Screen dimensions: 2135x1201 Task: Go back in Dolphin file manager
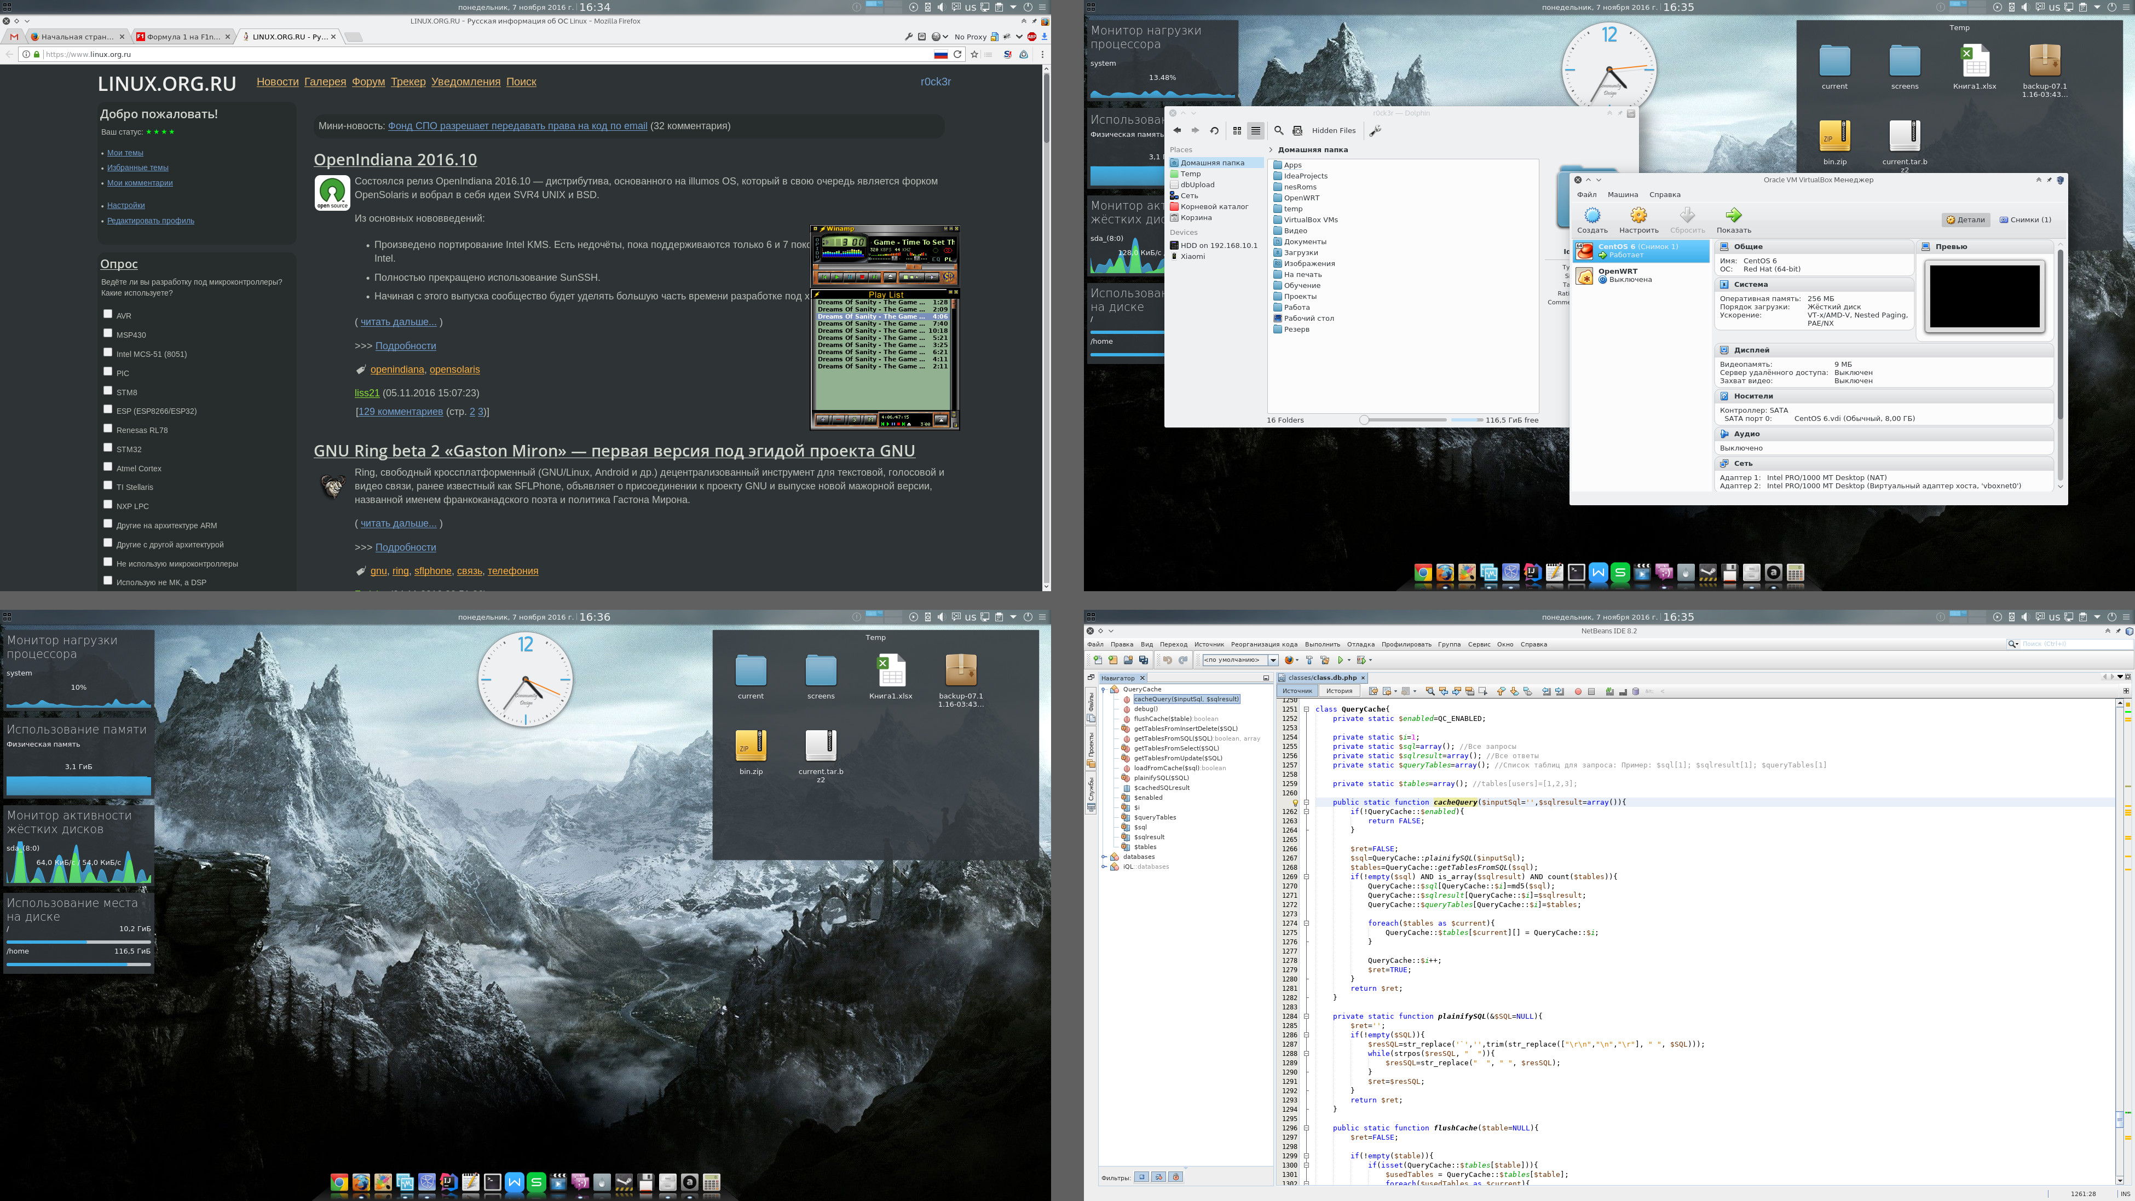(x=1177, y=130)
